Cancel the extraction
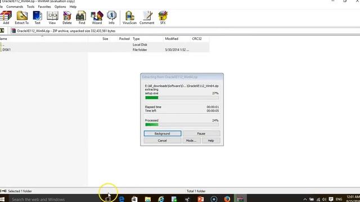 tap(163, 141)
